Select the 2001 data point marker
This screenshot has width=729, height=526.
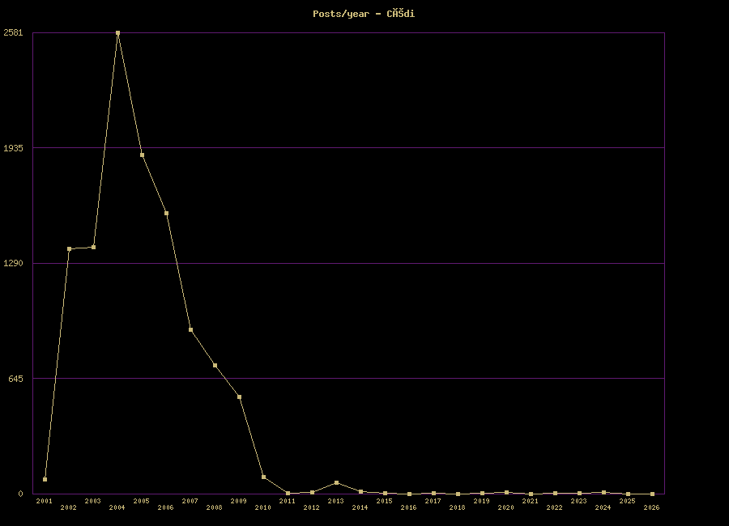tap(45, 480)
